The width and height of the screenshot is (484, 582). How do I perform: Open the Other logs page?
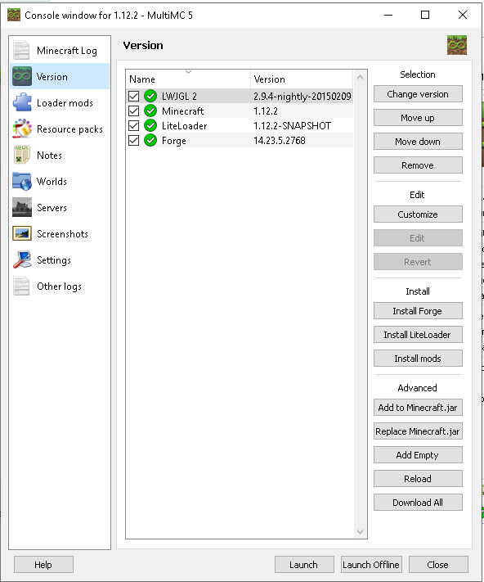[59, 286]
